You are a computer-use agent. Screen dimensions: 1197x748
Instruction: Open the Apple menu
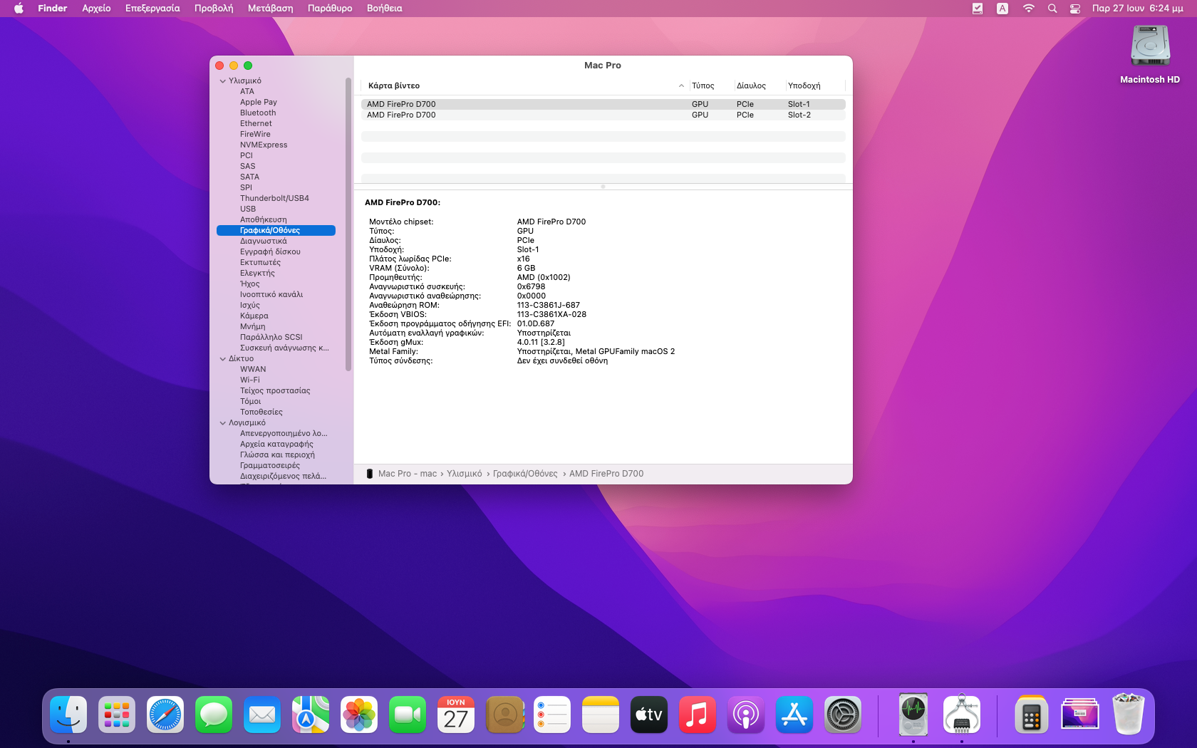[x=19, y=9]
